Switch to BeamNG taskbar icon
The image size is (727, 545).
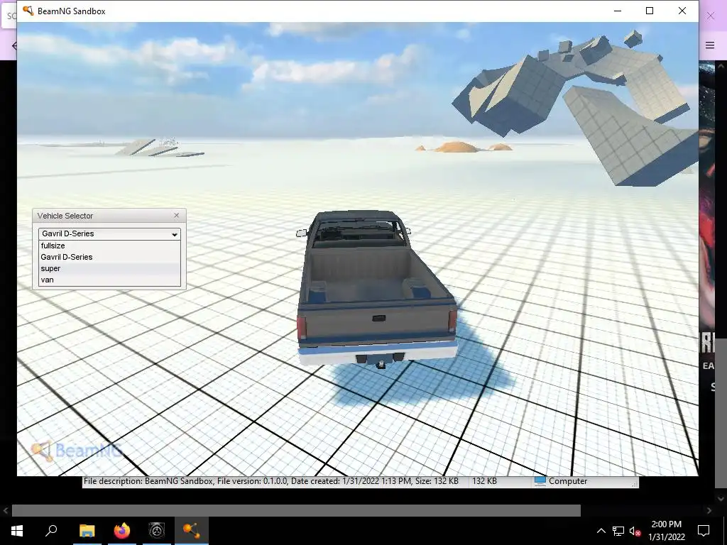tap(192, 531)
